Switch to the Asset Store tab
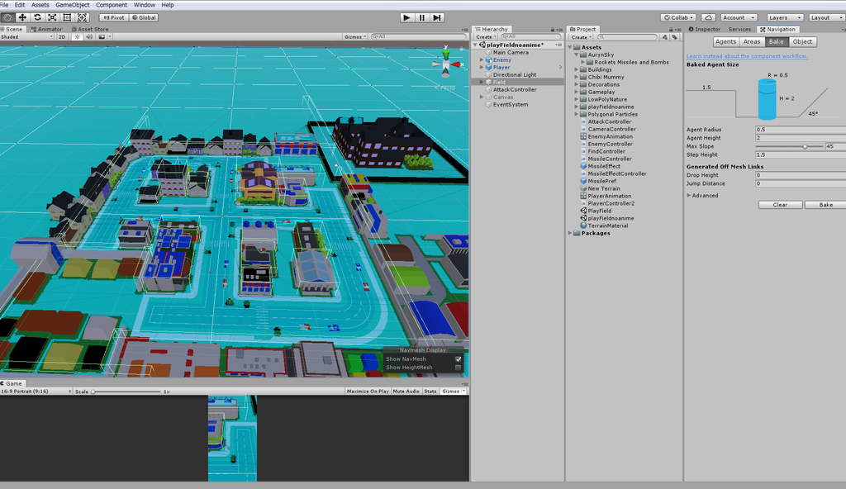This screenshot has width=846, height=489. [90, 29]
